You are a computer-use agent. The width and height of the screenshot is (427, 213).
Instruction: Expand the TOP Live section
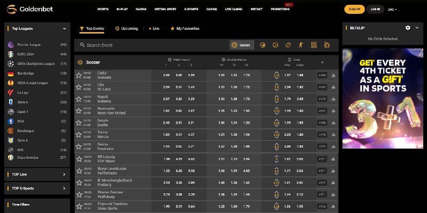pyautogui.click(x=64, y=175)
